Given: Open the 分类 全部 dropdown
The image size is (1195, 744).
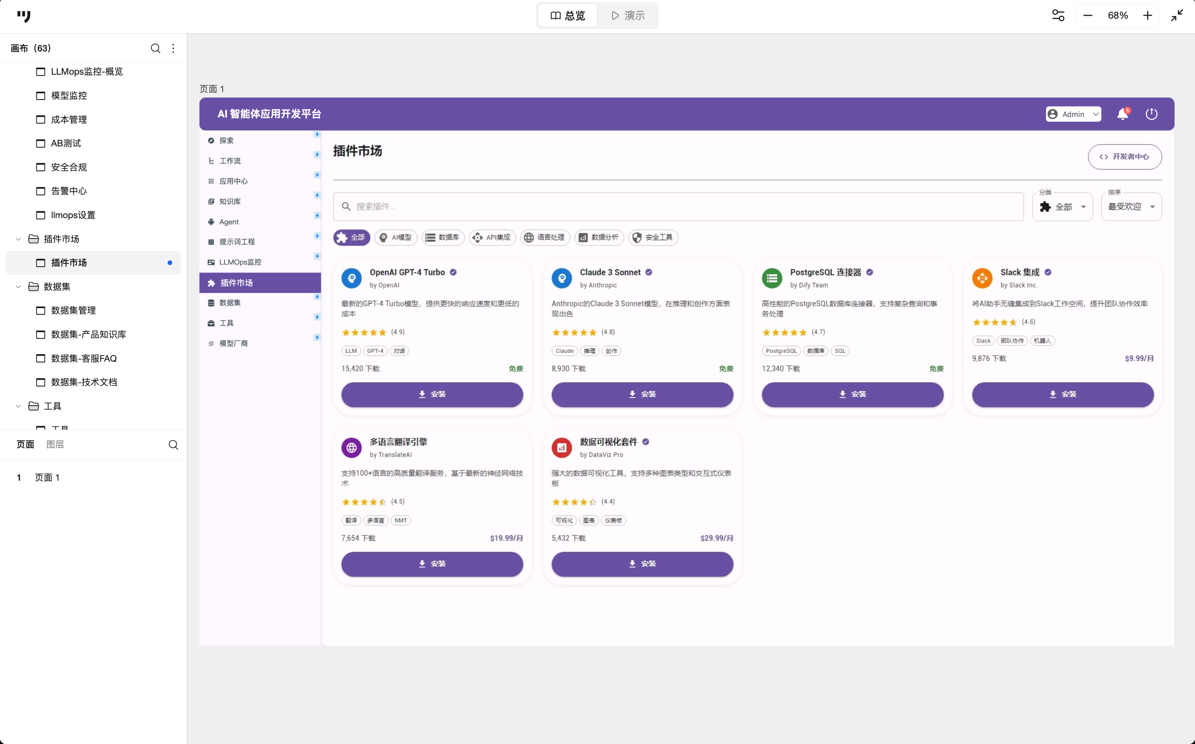Looking at the screenshot, I should tap(1062, 207).
